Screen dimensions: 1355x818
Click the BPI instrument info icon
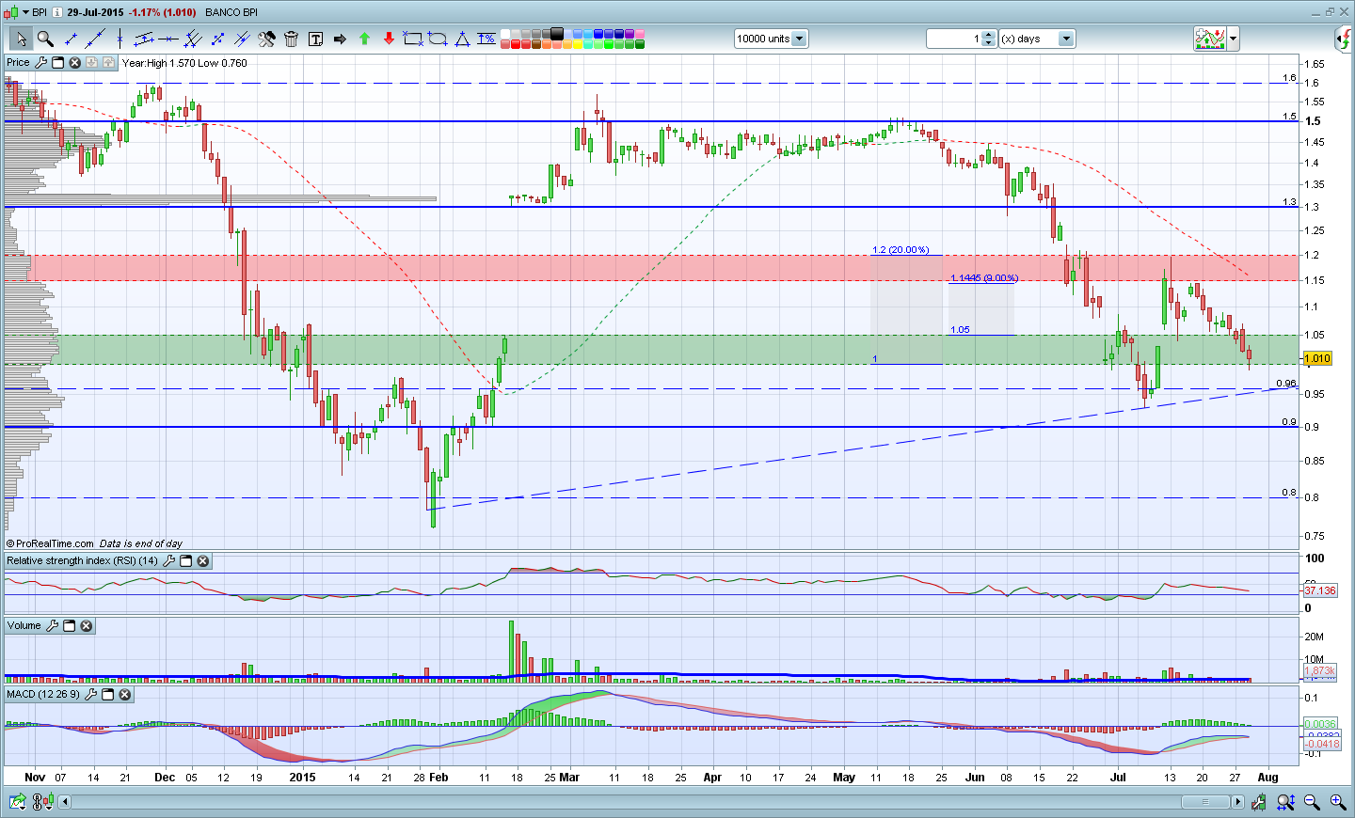pyautogui.click(x=56, y=12)
